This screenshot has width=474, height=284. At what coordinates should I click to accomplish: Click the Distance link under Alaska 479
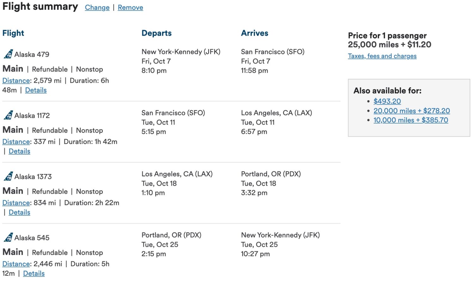pyautogui.click(x=16, y=81)
